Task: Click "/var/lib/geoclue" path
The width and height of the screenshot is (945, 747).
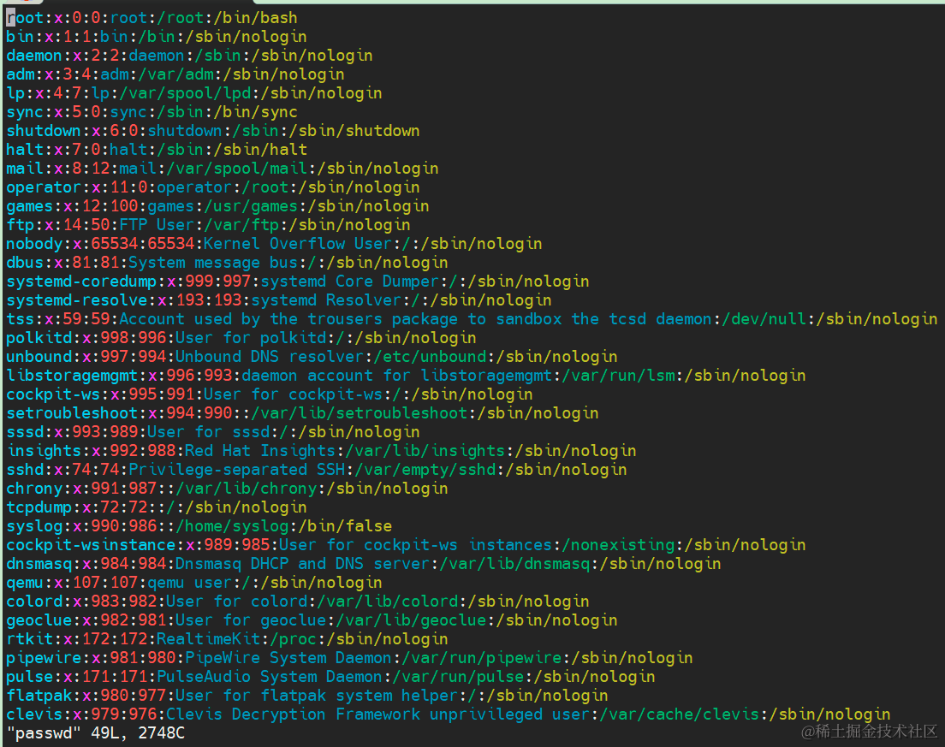Action: (411, 620)
